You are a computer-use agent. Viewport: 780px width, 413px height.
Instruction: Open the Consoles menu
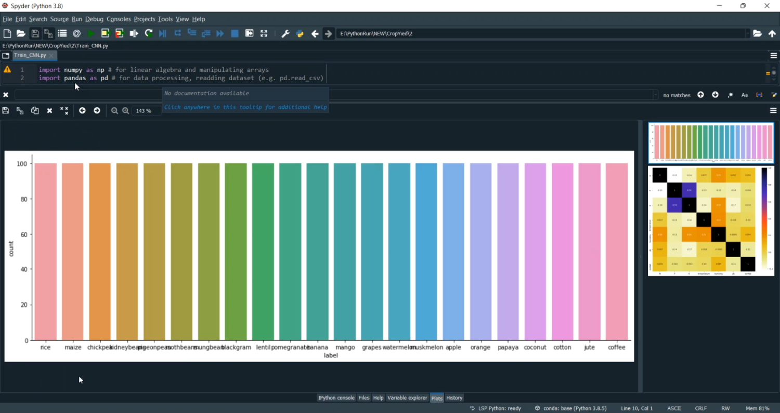[119, 19]
